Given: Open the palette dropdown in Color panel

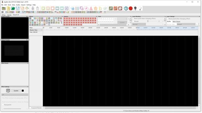Looking at the screenshot, I should (122, 19).
